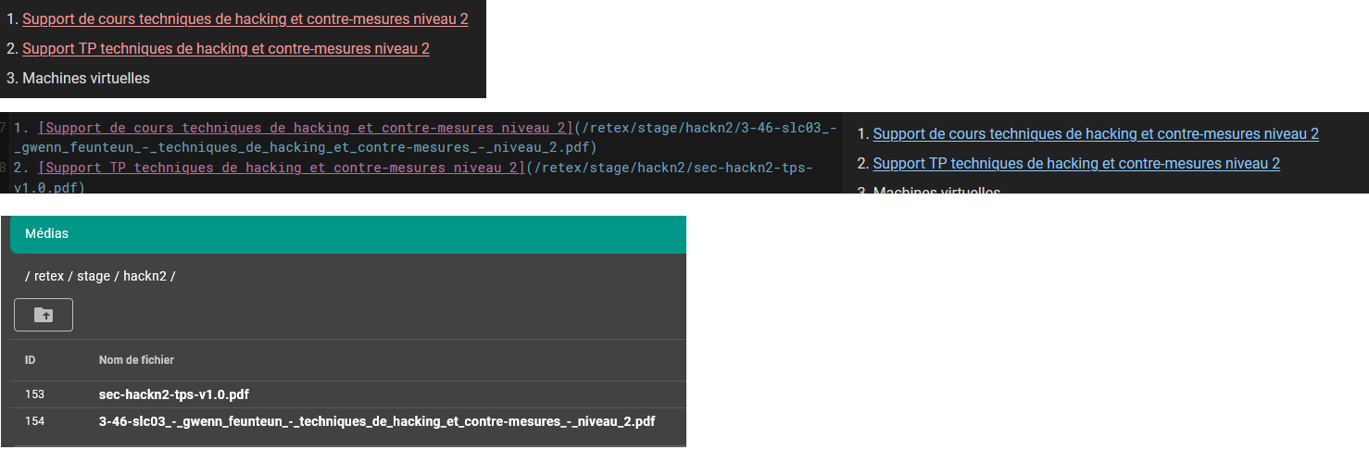The image size is (1369, 450).
Task: Click the upload folder icon button
Action: (44, 315)
